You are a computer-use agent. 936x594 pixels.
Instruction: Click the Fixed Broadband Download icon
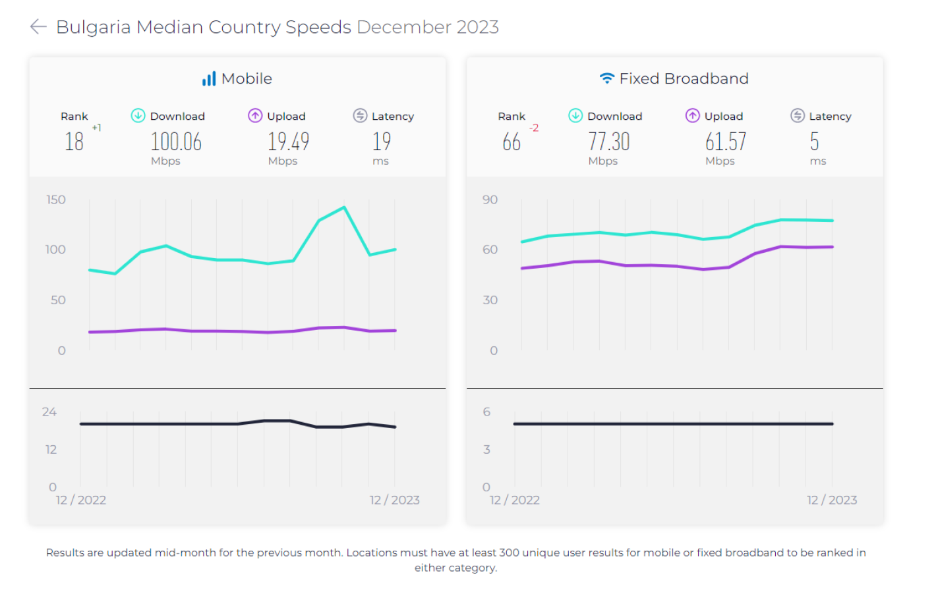point(575,115)
